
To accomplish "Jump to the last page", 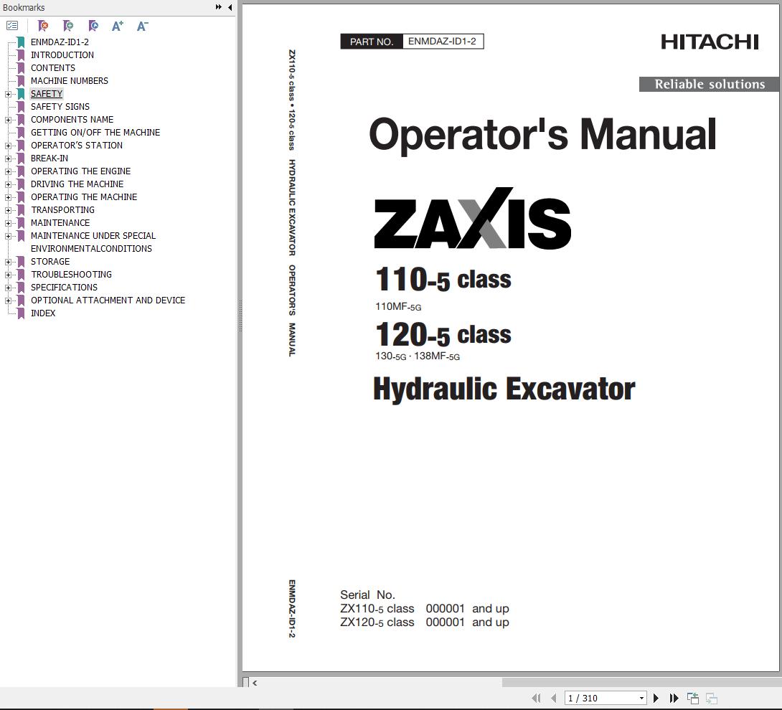I will [674, 698].
